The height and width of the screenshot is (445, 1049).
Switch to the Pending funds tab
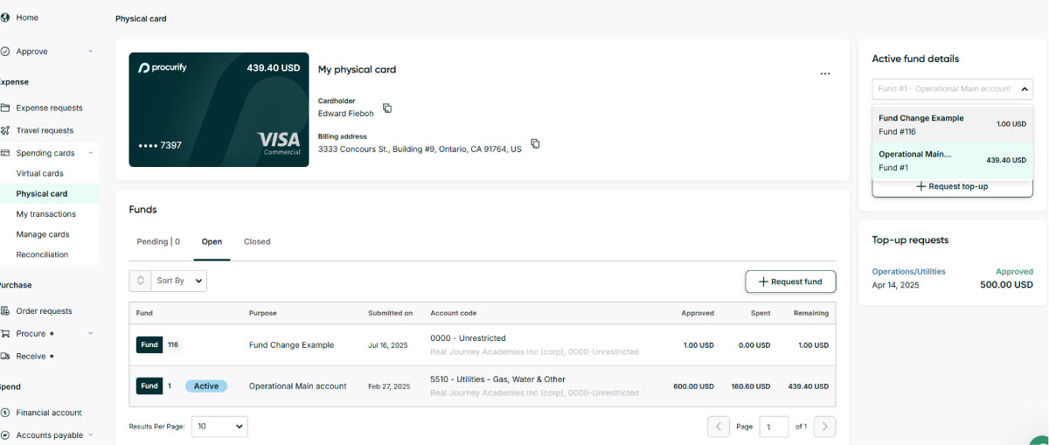pyautogui.click(x=157, y=242)
